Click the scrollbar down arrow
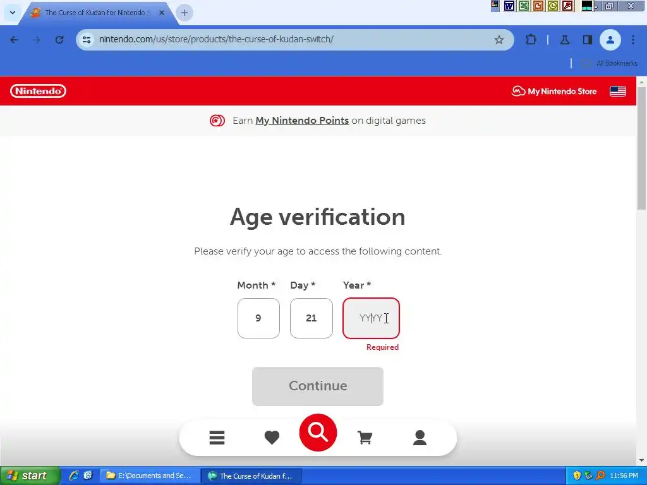Screen dimensions: 647x485 tap(642, 460)
